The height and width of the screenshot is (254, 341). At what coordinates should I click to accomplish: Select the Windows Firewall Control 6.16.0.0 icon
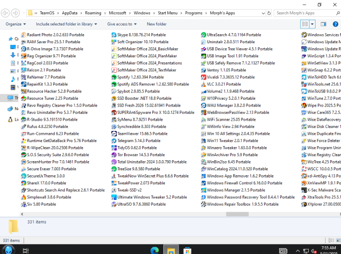click(203, 183)
